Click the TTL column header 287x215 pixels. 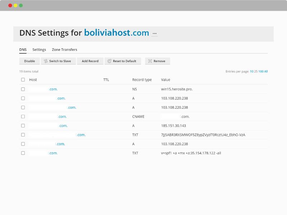[x=106, y=80]
